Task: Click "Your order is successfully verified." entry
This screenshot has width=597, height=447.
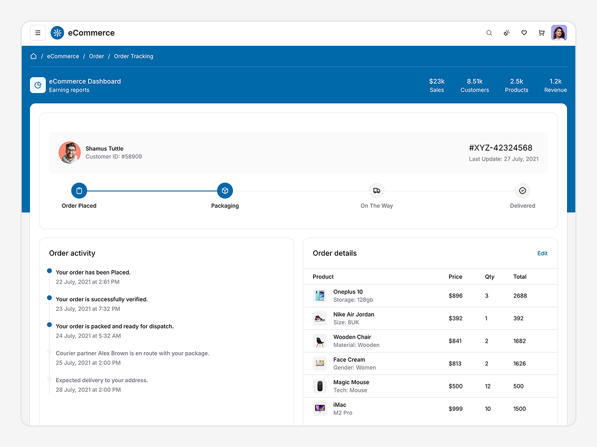Action: pos(101,299)
